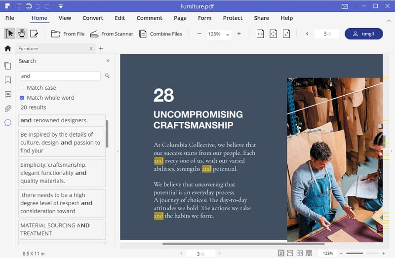This screenshot has height=258, width=395.
Task: Switch to the Home tab
Action: 39,18
